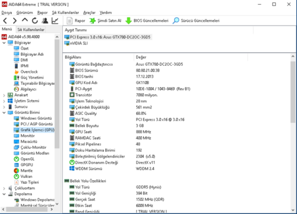This screenshot has width=297, height=214.
Task: Go forward with the right arrow toolbar icon
Action: 15,21
